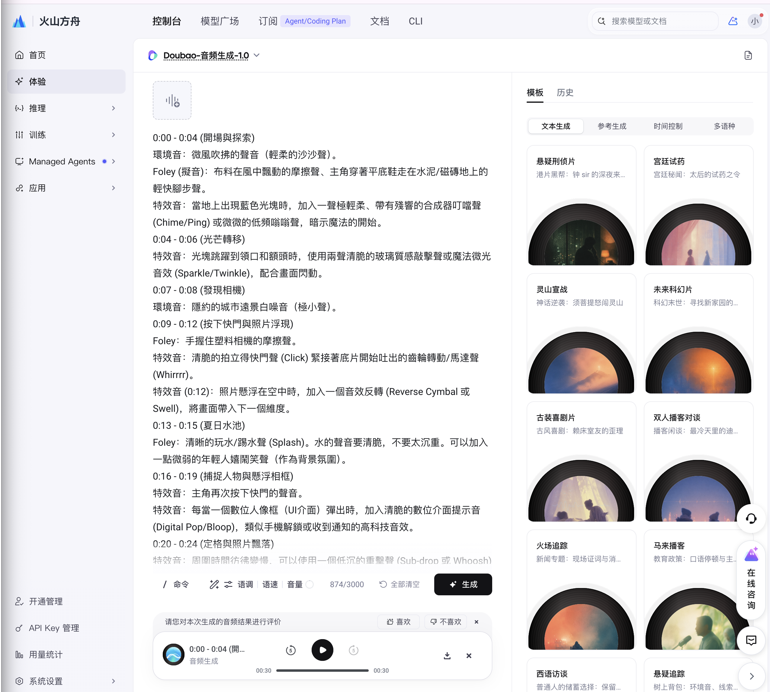
Task: Focus the 搜索模型或文档 search field
Action: point(655,21)
